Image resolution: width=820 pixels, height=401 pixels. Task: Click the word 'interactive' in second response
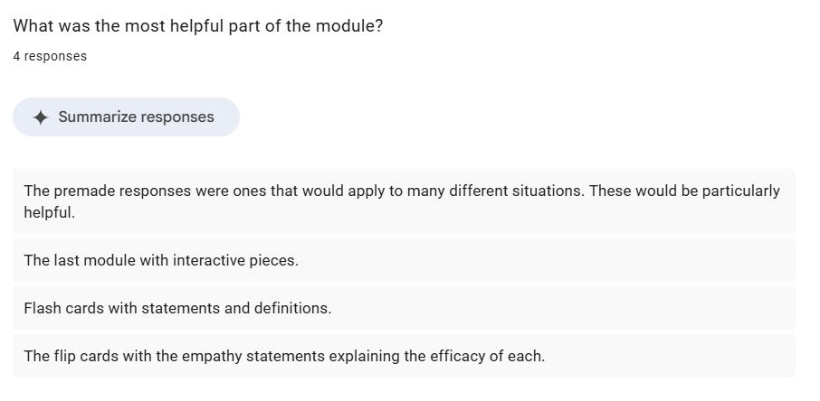[x=209, y=260]
